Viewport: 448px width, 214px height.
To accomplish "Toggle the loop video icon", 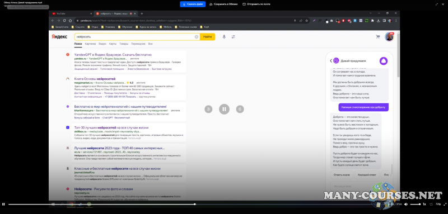I will [431, 204].
